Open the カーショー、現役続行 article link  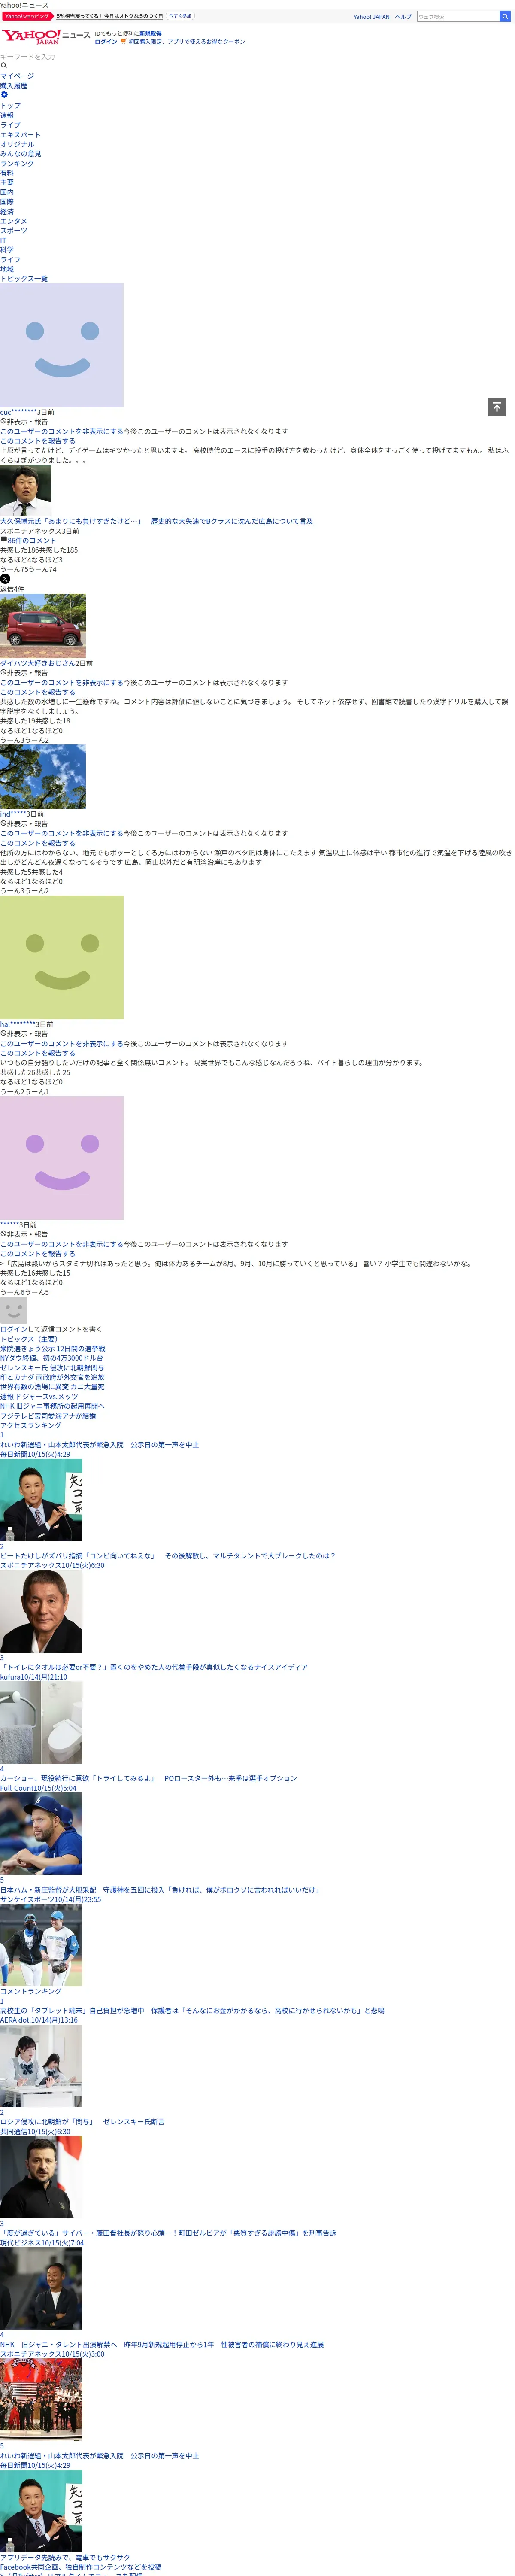click(x=148, y=1778)
